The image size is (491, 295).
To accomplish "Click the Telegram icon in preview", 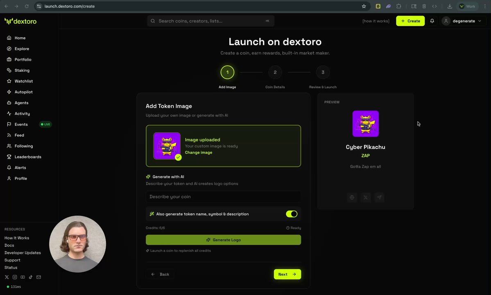I will coord(379,197).
